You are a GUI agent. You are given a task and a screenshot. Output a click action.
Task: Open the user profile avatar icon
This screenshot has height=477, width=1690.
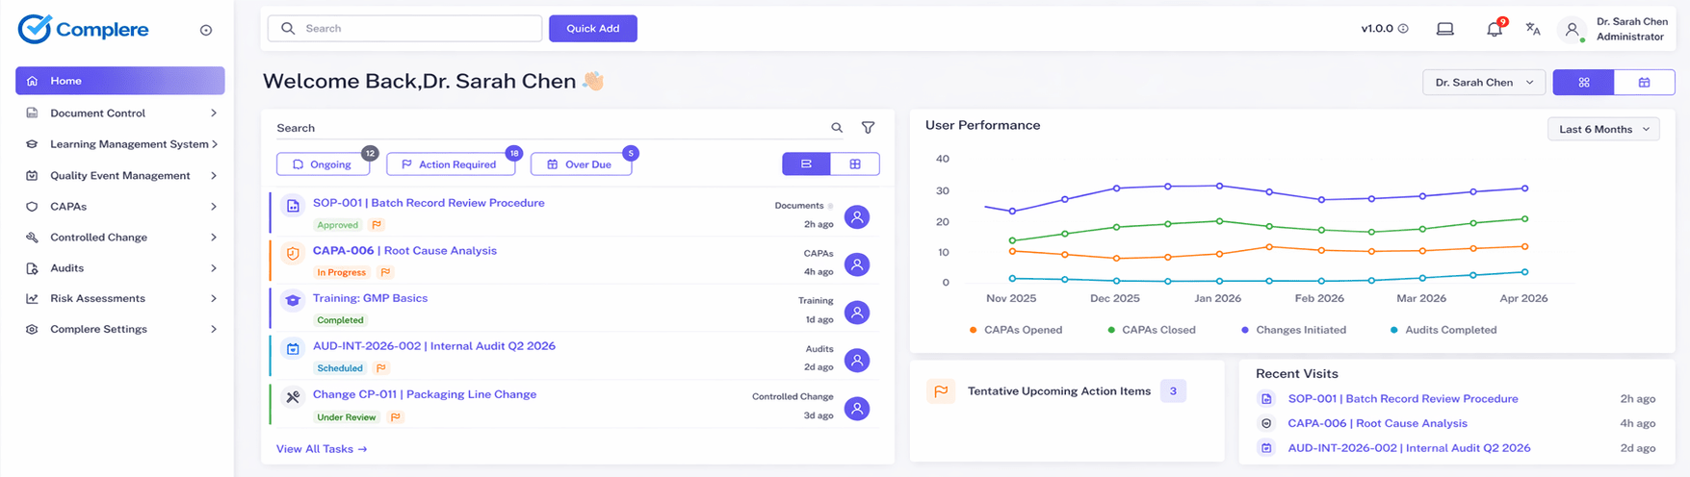pos(1573,30)
